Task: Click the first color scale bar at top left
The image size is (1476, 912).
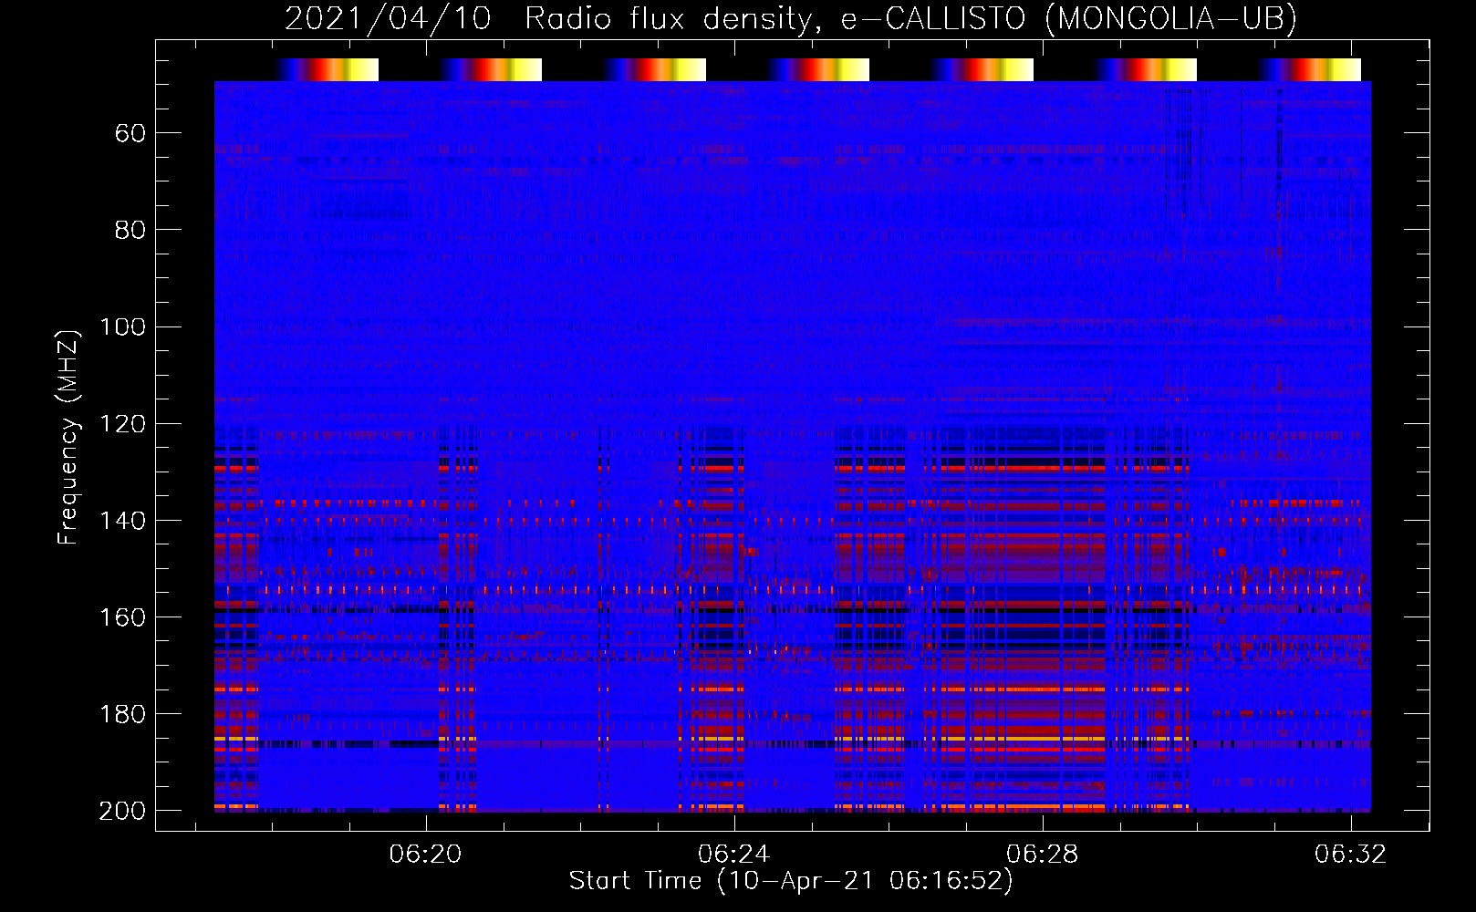Action: [327, 69]
